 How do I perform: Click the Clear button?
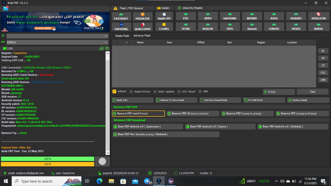(313, 92)
